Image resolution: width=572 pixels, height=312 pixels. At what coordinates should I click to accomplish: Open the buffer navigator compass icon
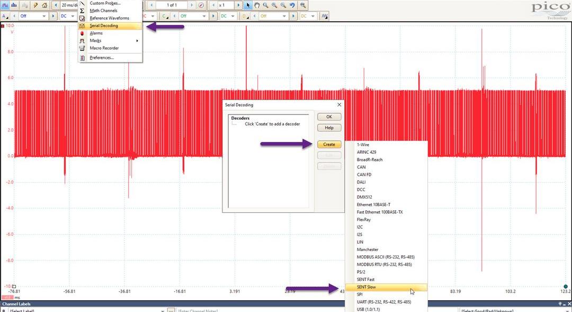[x=201, y=5]
